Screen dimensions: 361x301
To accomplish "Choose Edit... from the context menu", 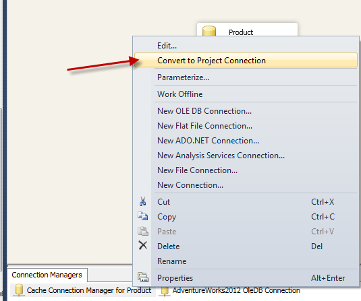I will (246, 46).
